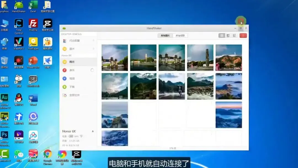Open the 全部文件 all files category
The width and height of the screenshot is (298, 168).
click(78, 95)
